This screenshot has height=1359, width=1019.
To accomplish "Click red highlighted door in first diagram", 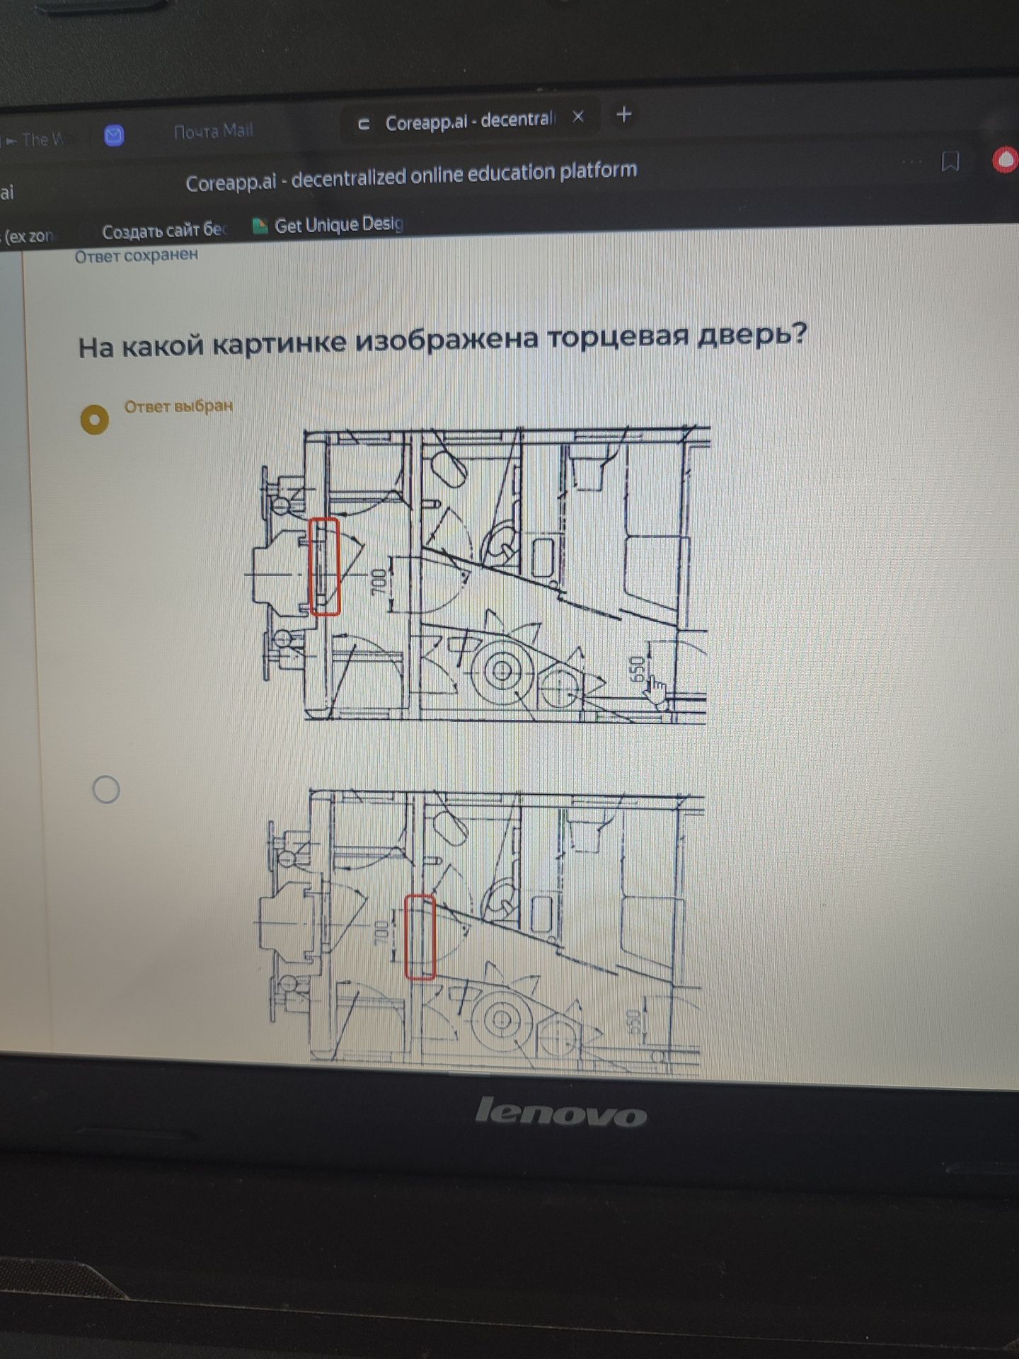I will pos(325,566).
